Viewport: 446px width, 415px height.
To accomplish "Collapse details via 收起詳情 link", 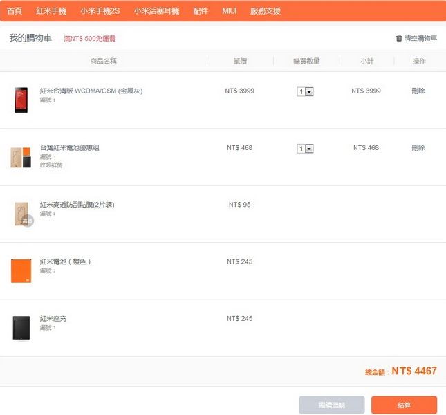I will [51, 165].
